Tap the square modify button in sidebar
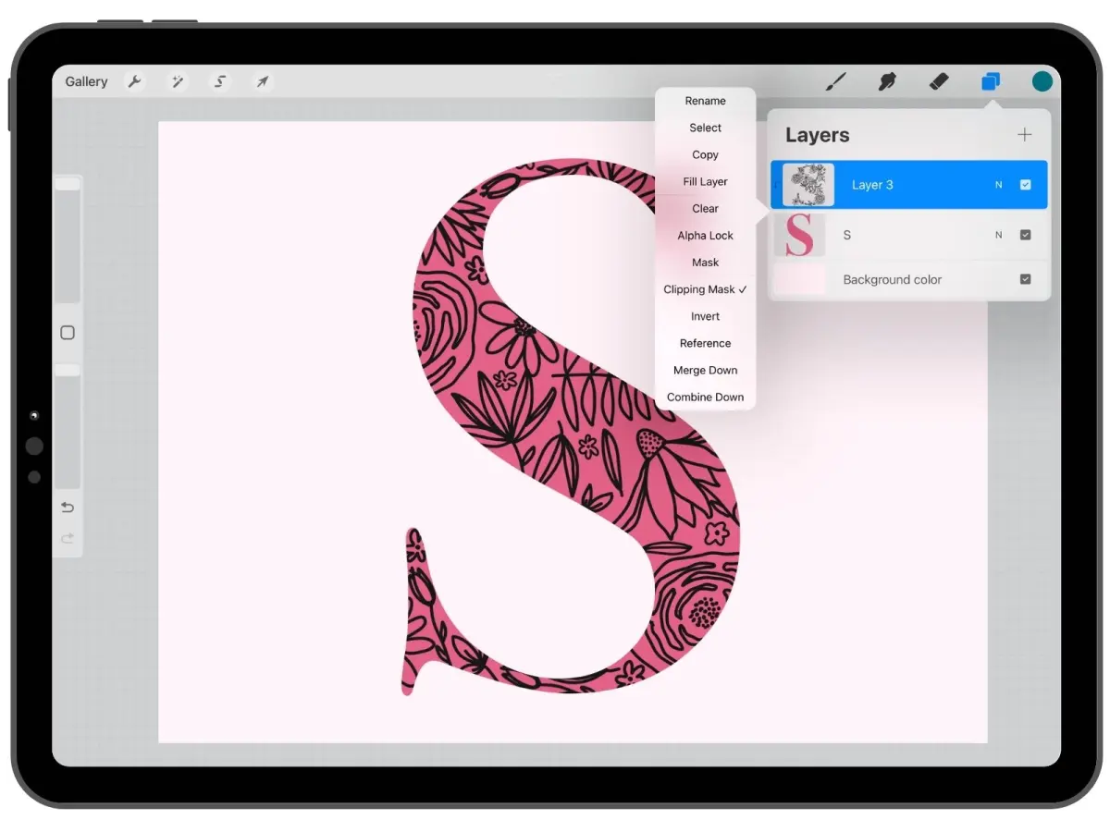Viewport: 1110px width, 832px height. 68,333
